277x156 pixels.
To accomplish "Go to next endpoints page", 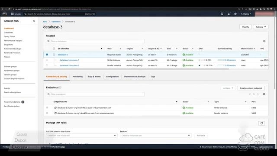I will pyautogui.click(x=258, y=94).
